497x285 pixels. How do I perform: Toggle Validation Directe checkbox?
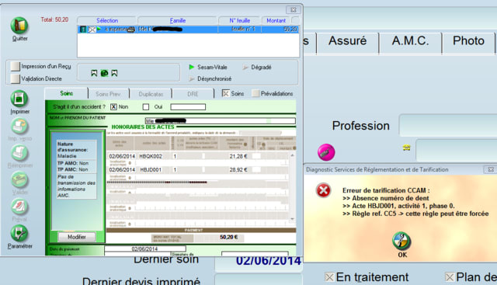[15, 78]
